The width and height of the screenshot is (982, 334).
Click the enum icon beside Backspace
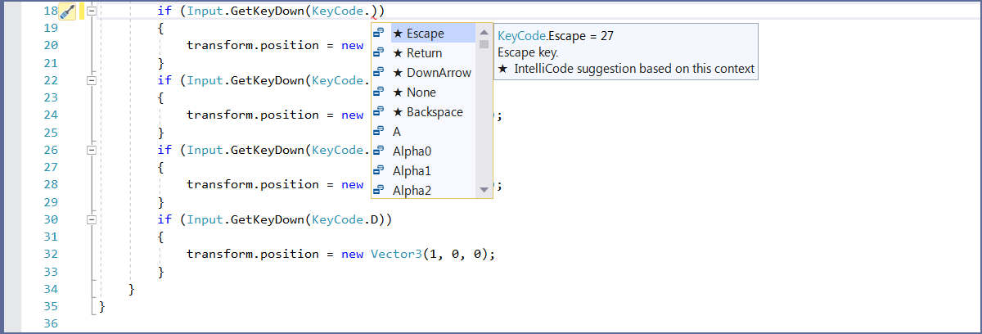pyautogui.click(x=379, y=112)
